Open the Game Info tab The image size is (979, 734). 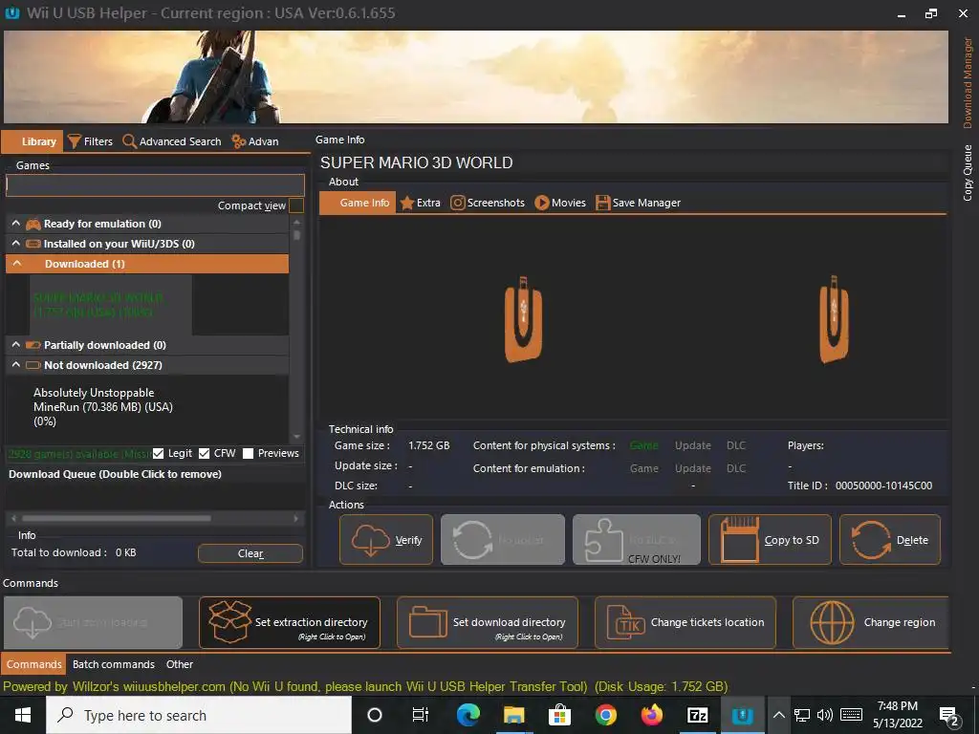click(x=358, y=203)
